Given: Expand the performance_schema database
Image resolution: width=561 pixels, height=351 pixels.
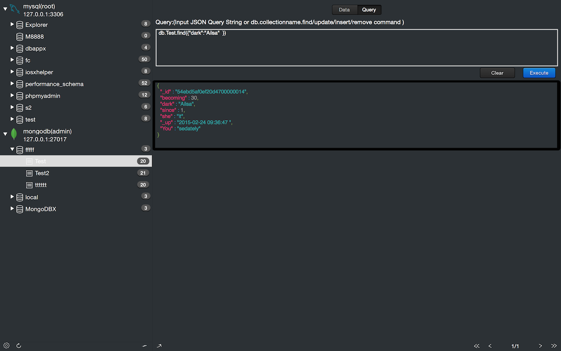Looking at the screenshot, I should (x=12, y=83).
